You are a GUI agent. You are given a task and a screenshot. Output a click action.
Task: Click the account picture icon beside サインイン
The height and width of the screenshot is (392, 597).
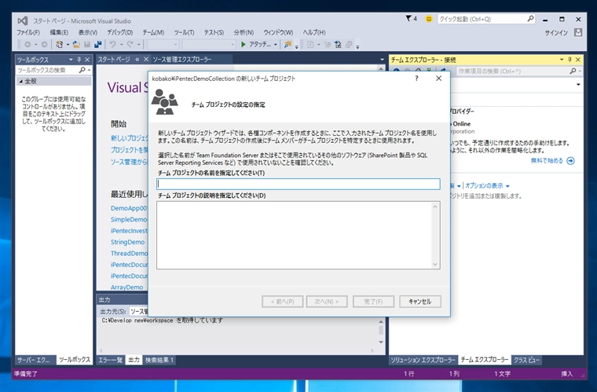[x=578, y=32]
